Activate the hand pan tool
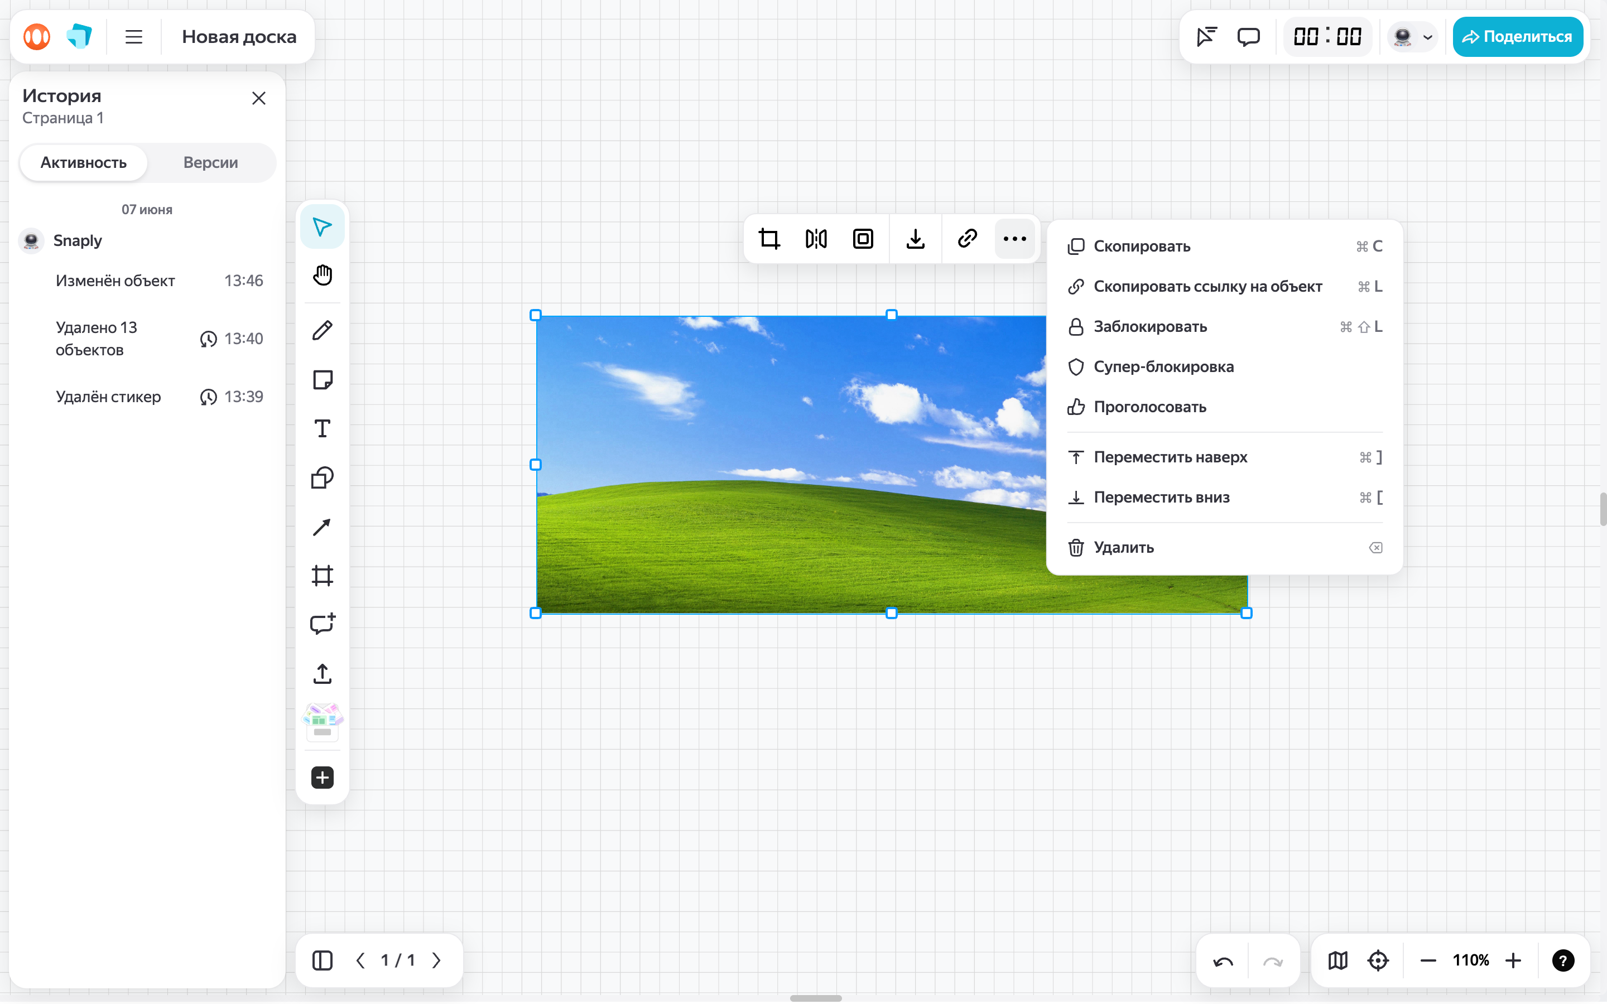Screen dimensions: 1607x1004 tap(322, 276)
